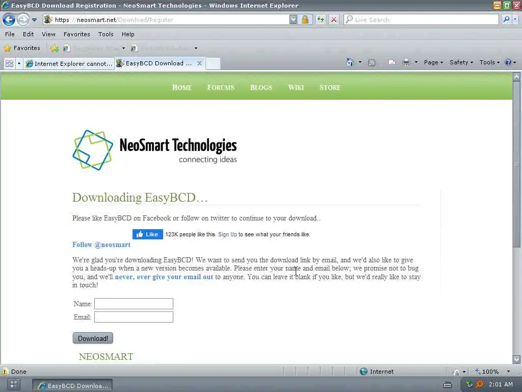
Task: Click the Email input field
Action: pyautogui.click(x=134, y=317)
